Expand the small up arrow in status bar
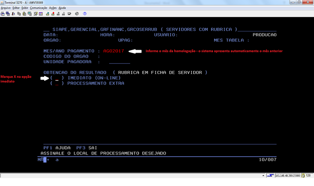 coord(262,175)
